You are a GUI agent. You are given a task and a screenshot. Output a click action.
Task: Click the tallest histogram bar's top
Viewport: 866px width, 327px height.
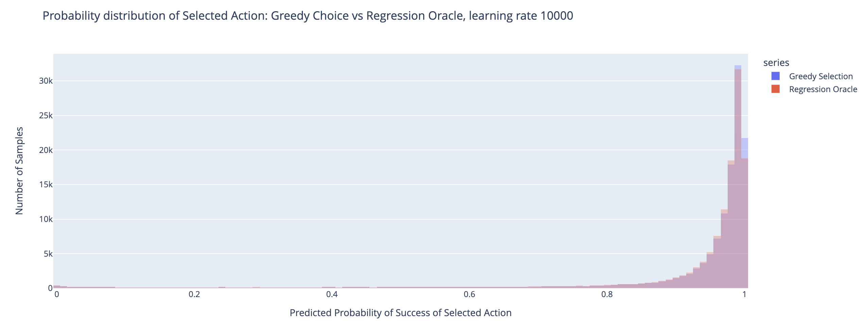point(738,67)
